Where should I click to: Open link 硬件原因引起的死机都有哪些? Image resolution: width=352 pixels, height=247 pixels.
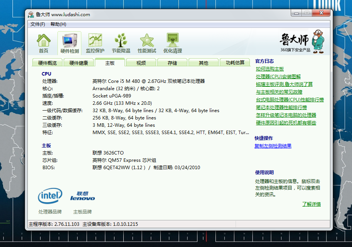pos(286,123)
